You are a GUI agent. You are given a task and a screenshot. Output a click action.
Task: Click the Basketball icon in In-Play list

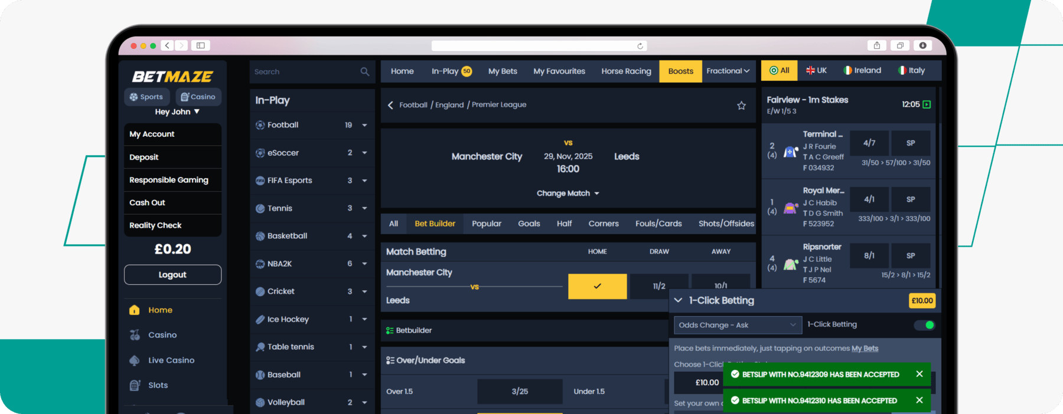(x=260, y=236)
